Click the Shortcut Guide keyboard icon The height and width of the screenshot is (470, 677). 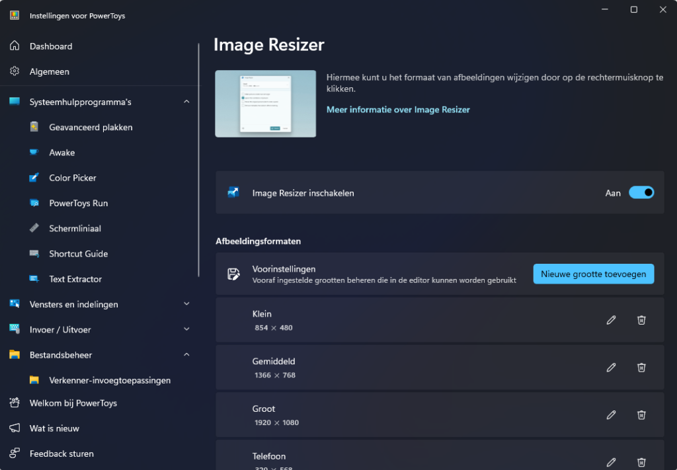(34, 253)
